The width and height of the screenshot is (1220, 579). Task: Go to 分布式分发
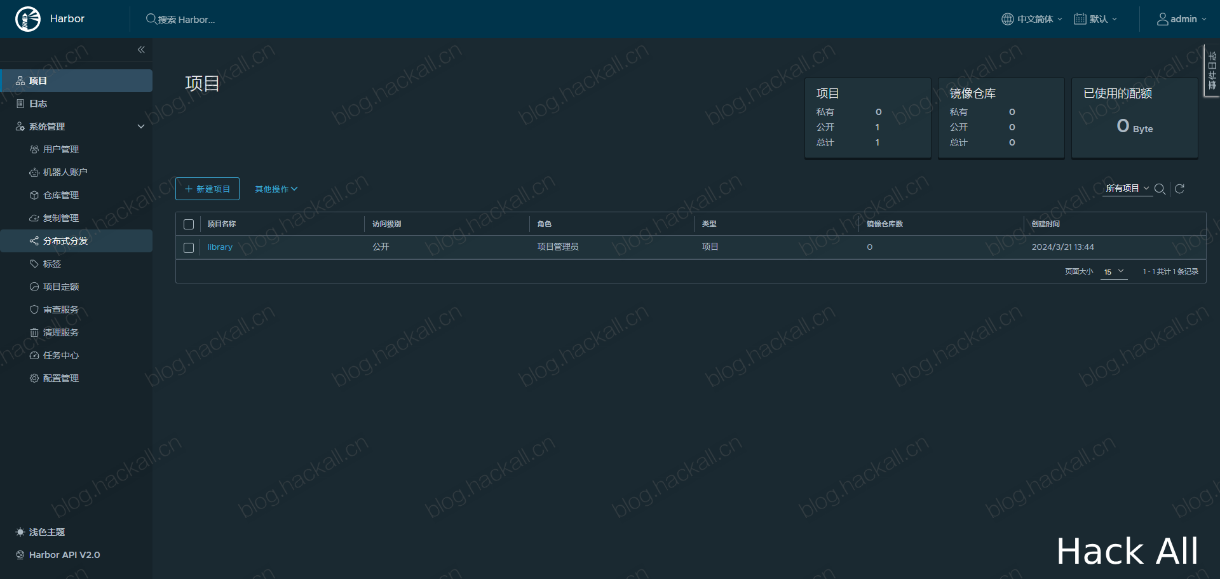tap(76, 241)
